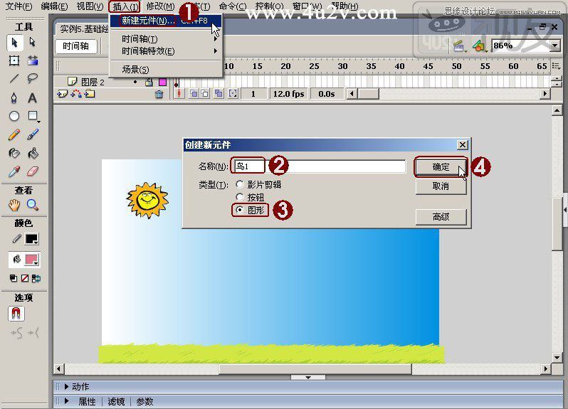Screen dimensions: 568x409
Task: Select the Eraser tool
Action: click(32, 171)
